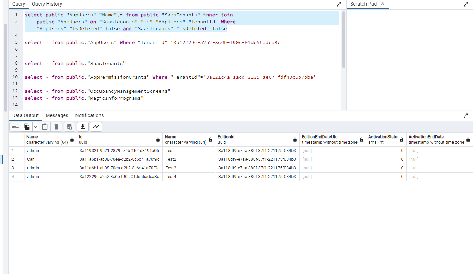Close the Scratch Pad tab

coord(383,3)
